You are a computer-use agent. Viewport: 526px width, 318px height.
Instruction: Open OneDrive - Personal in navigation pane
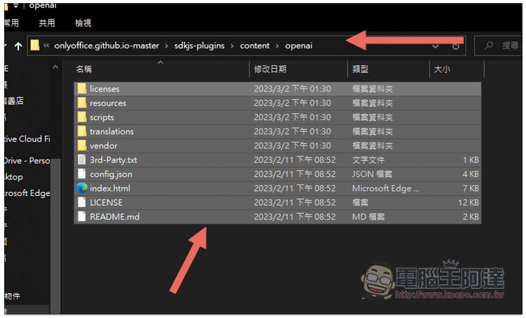27,161
